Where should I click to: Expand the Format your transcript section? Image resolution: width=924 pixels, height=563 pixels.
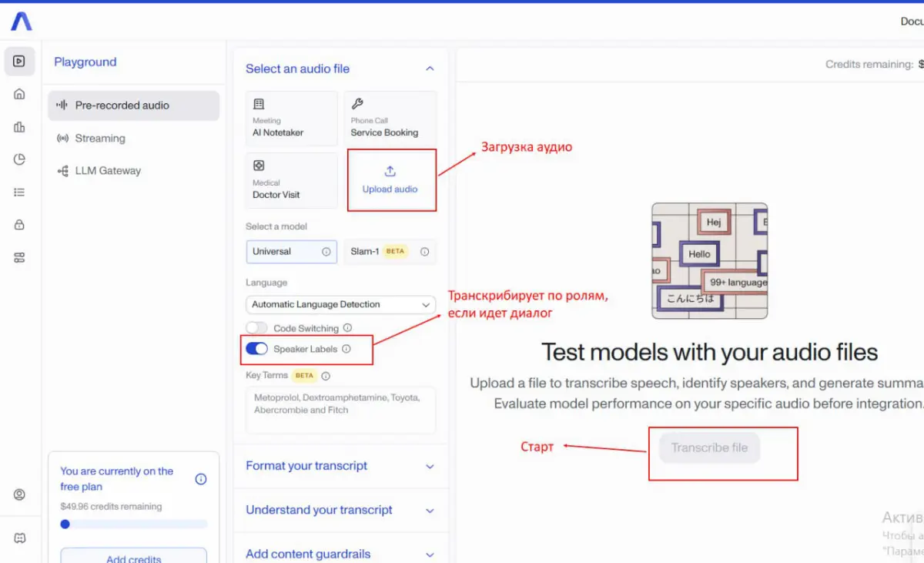tap(340, 466)
